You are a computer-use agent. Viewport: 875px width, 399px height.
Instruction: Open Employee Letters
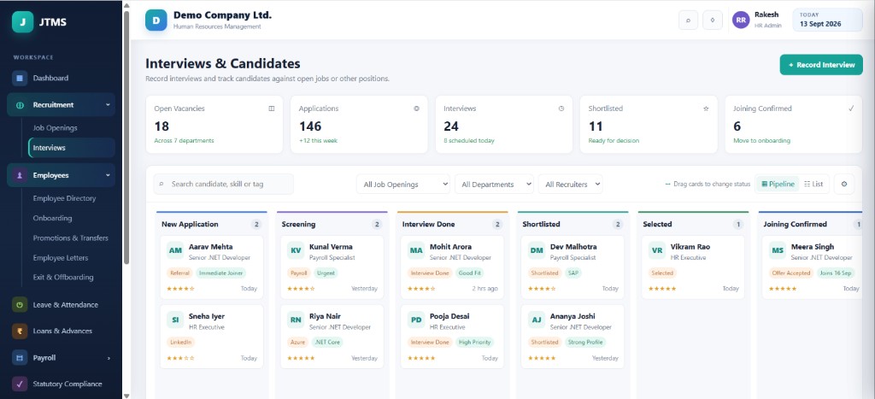(x=61, y=258)
